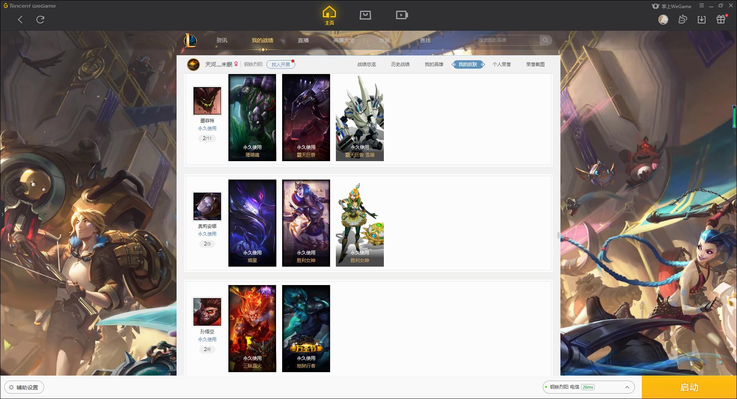The width and height of the screenshot is (737, 399).
Task: Click the 2/11 skin count badge
Action: click(x=207, y=138)
